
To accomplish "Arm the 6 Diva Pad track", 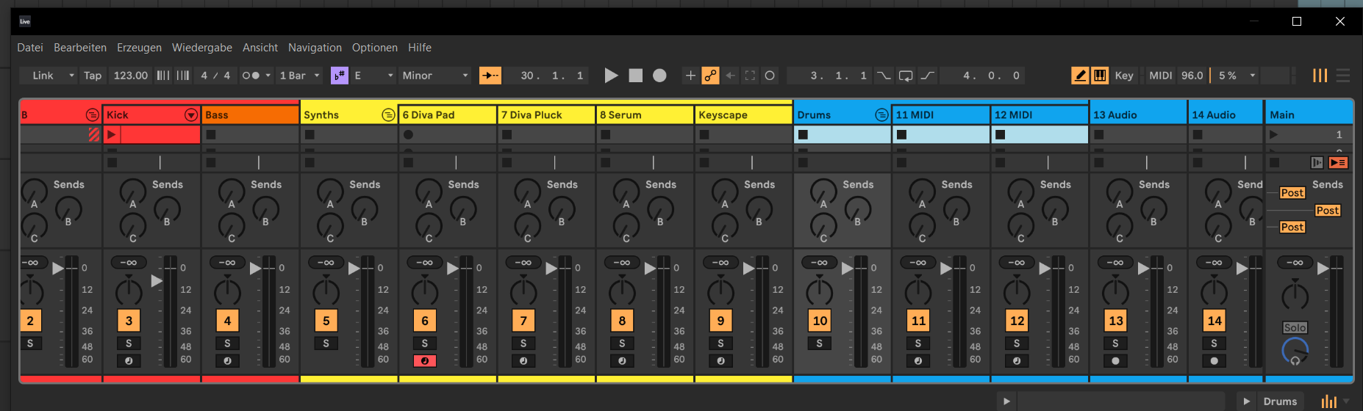I will tap(425, 360).
